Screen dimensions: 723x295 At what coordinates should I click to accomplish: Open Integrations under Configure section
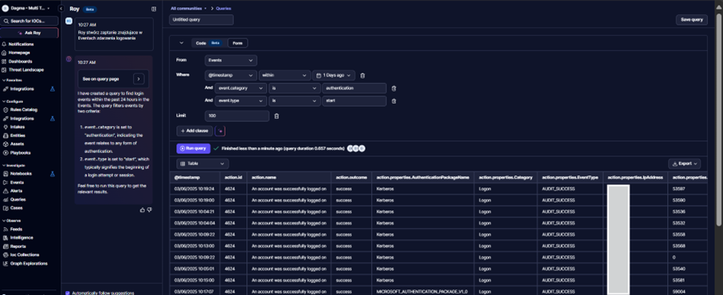22,119
